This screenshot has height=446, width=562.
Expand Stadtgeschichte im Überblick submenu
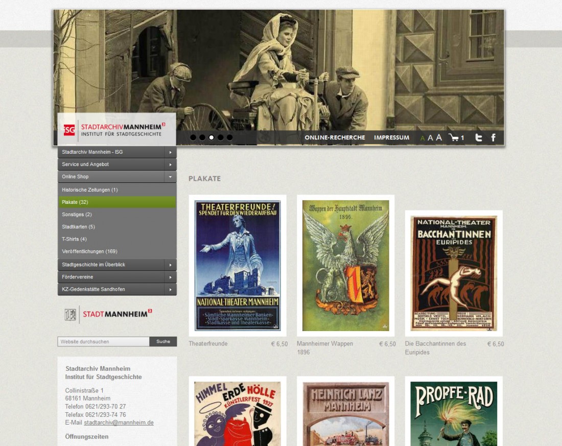pos(170,265)
